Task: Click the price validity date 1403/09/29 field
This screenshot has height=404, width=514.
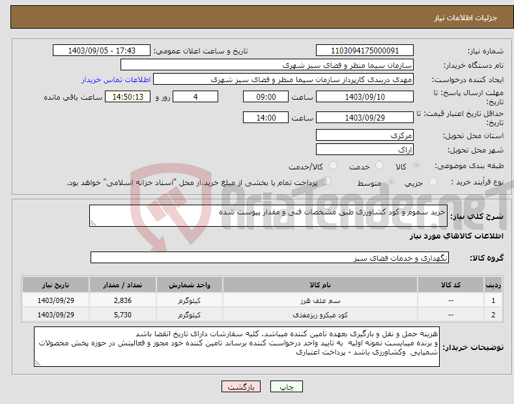Action: pos(365,117)
